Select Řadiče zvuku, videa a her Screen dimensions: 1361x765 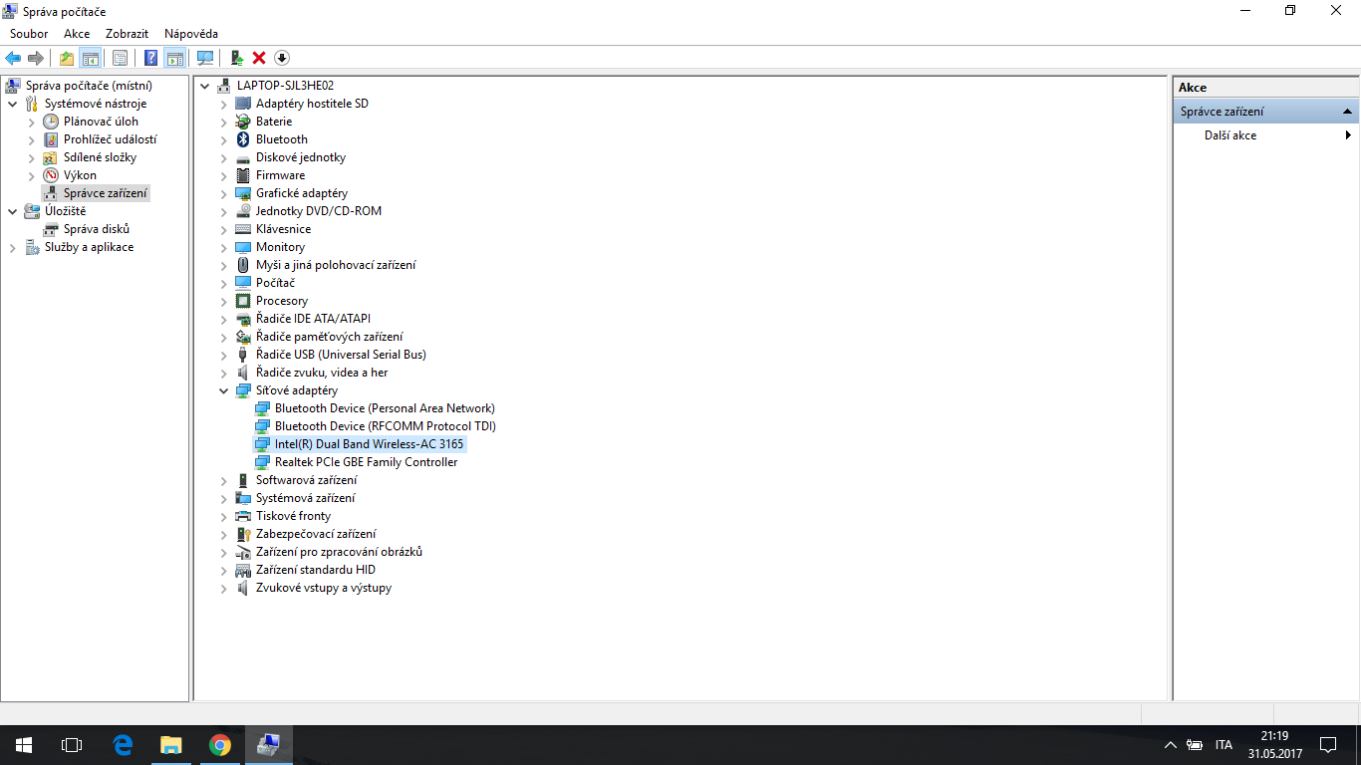point(322,373)
